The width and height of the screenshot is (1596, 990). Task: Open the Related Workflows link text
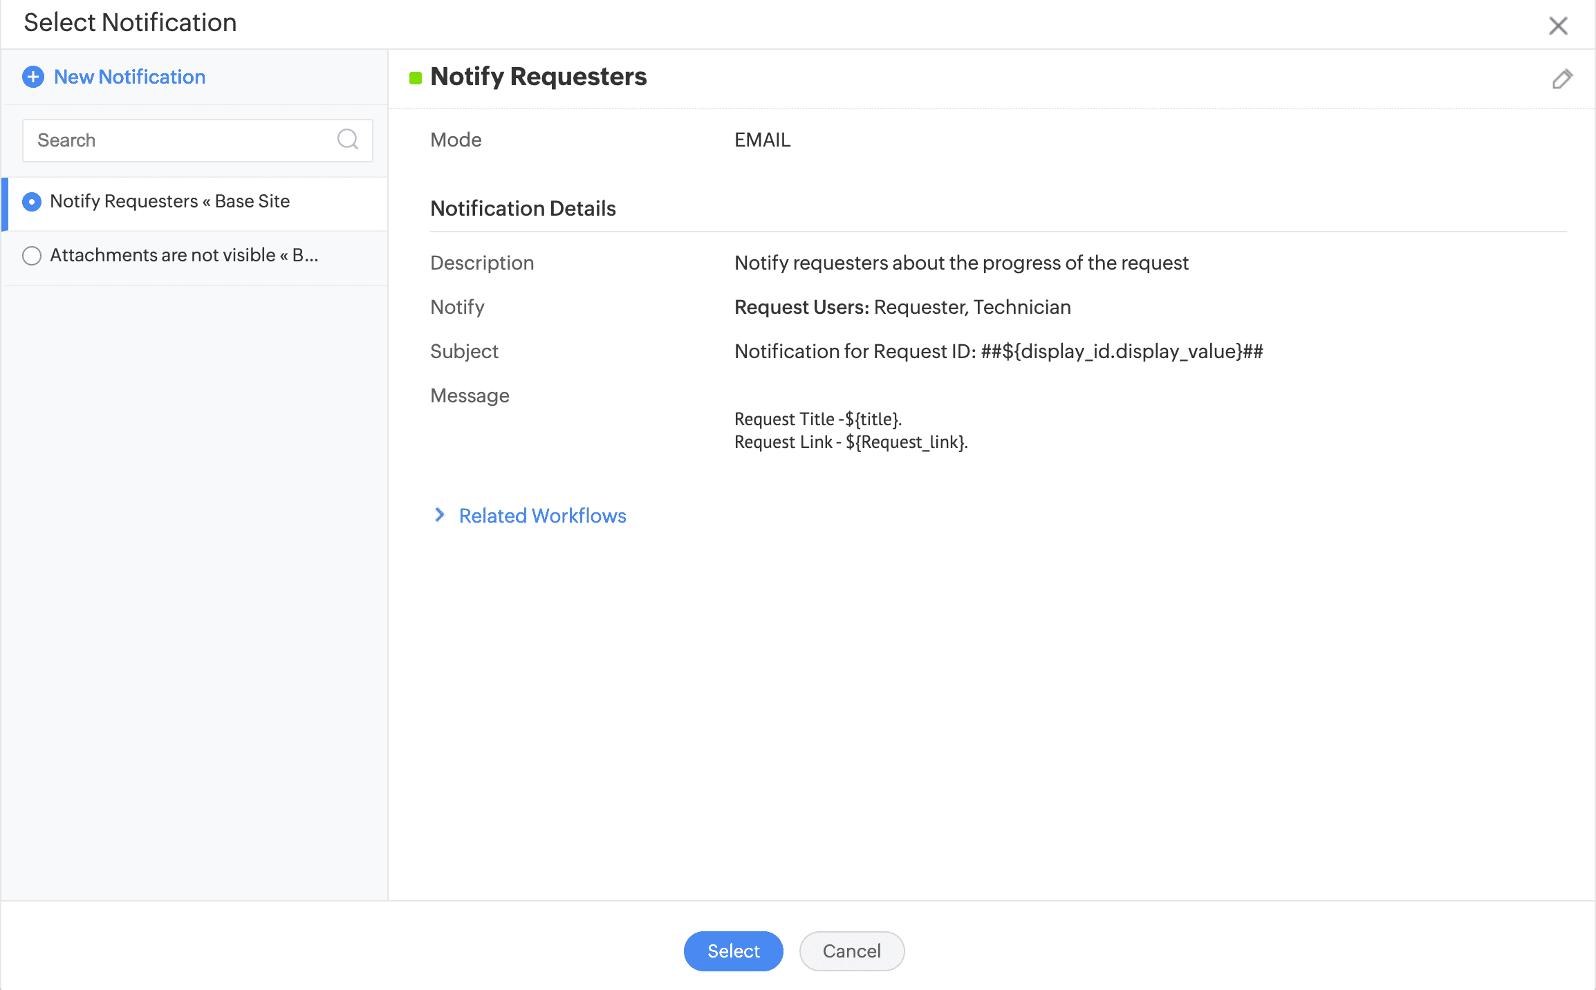click(542, 516)
